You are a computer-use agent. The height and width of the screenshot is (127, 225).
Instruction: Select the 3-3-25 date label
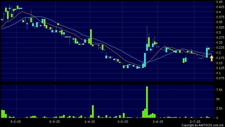tap(55, 122)
